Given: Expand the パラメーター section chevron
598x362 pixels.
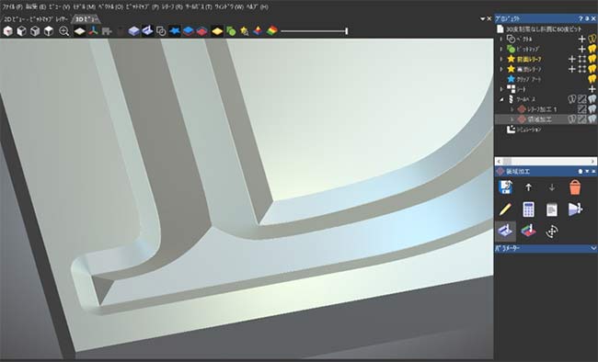Looking at the screenshot, I should tap(593, 248).
